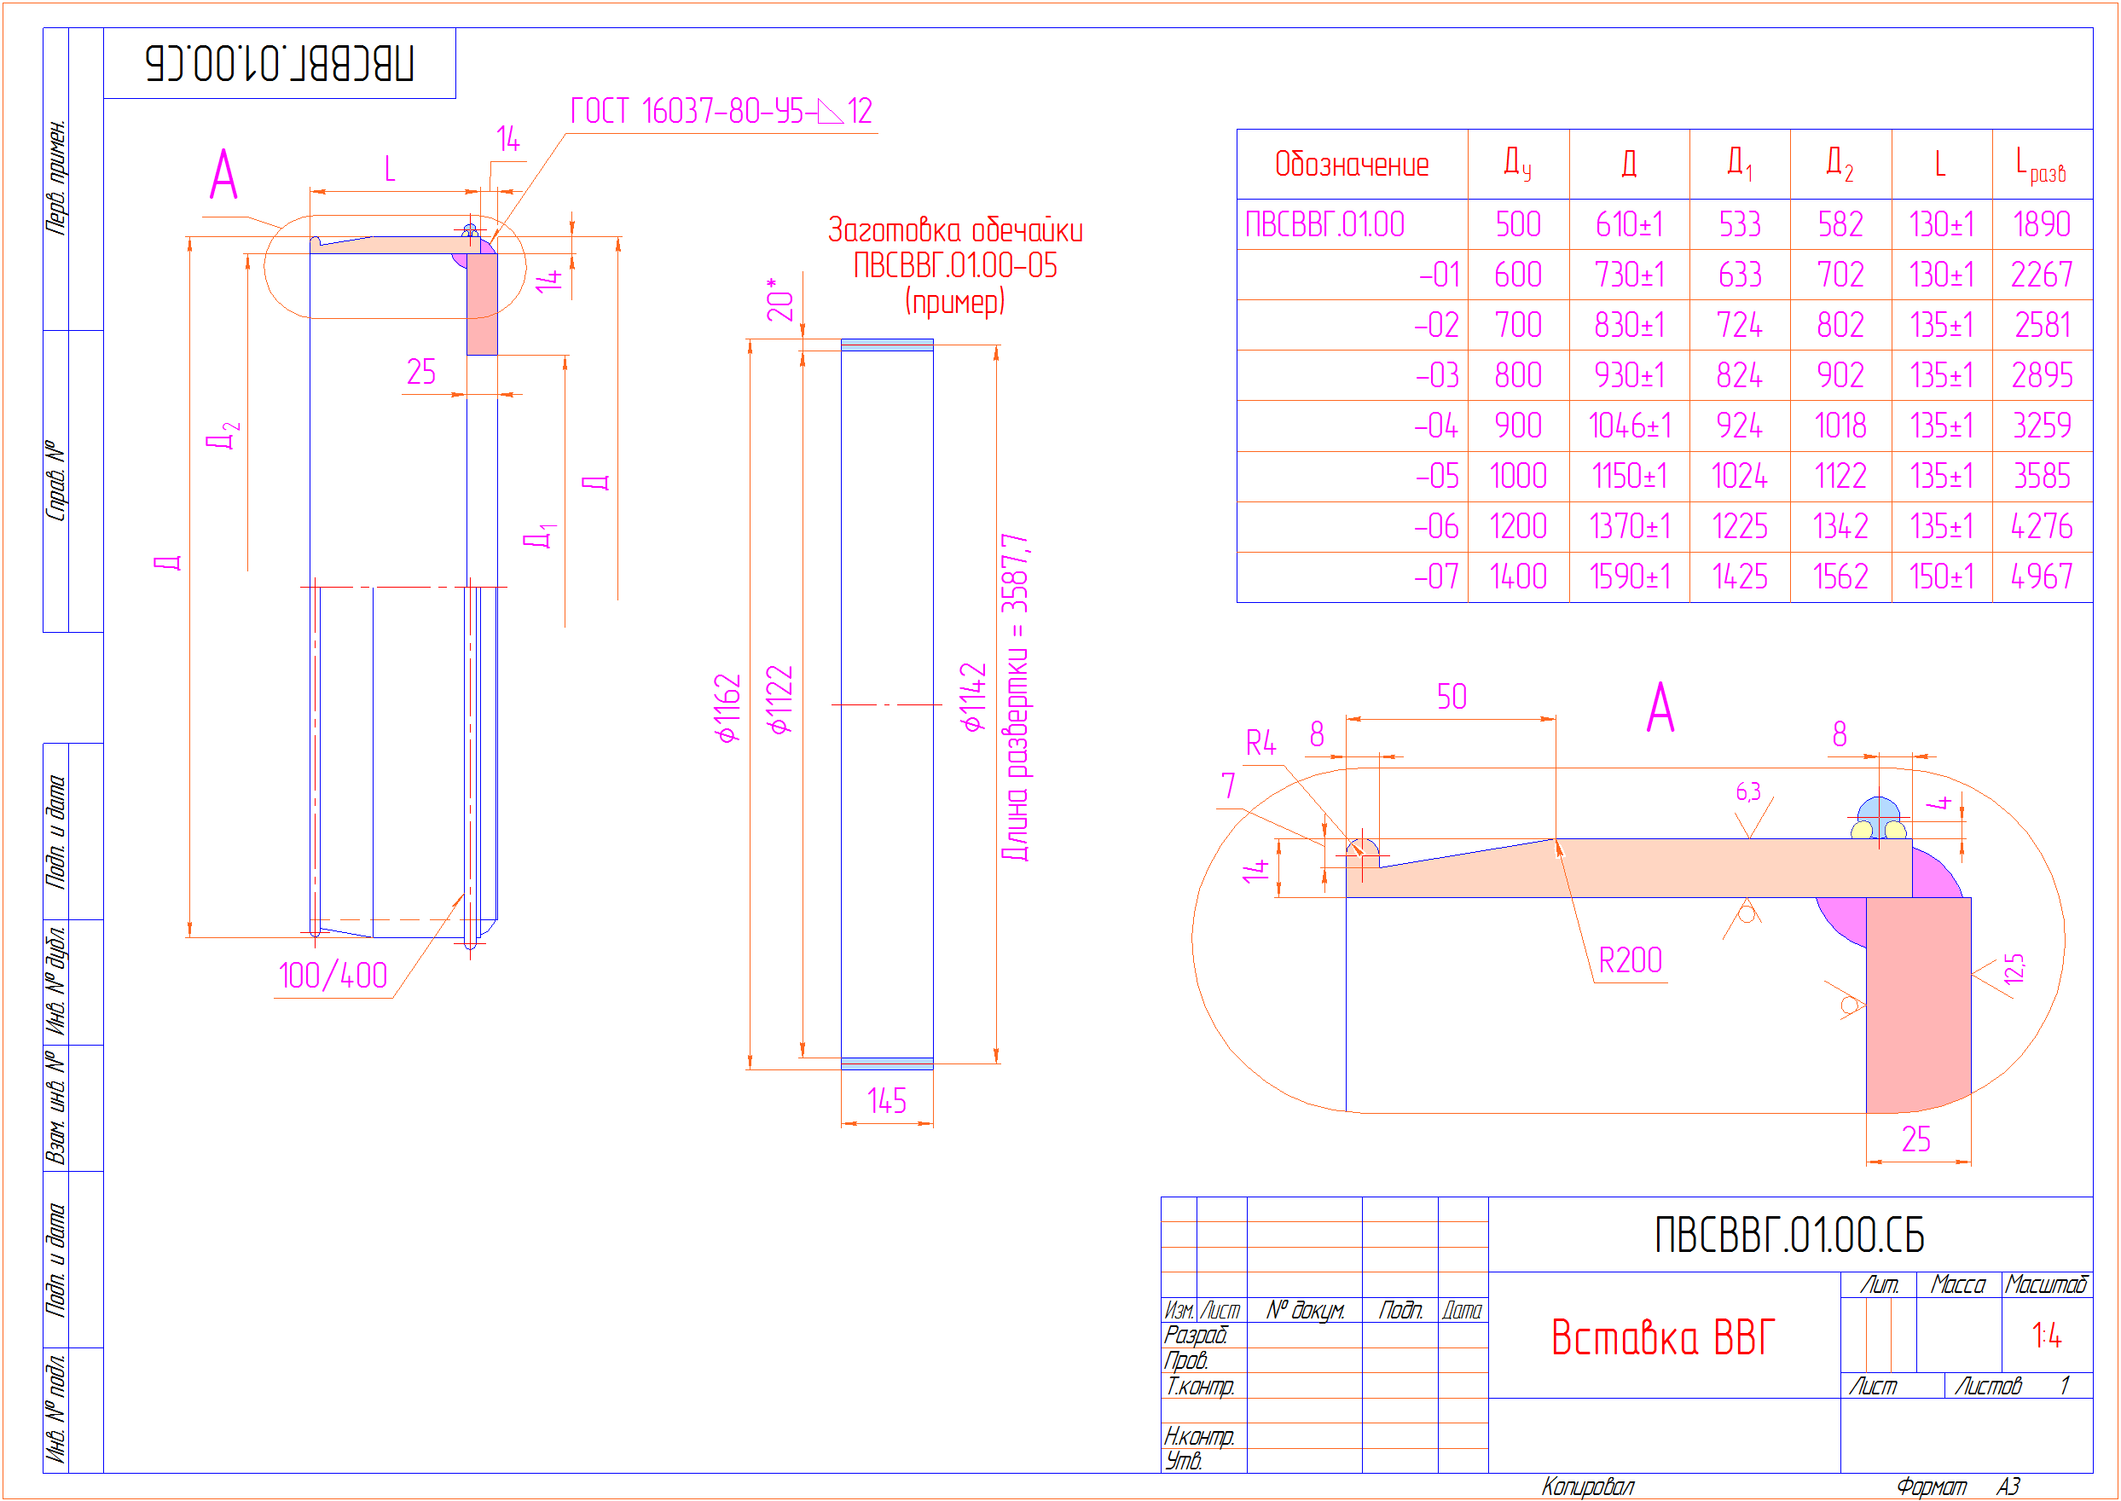Click the roughness value 6,3
Image resolution: width=2121 pixels, height=1501 pixels.
click(1747, 791)
